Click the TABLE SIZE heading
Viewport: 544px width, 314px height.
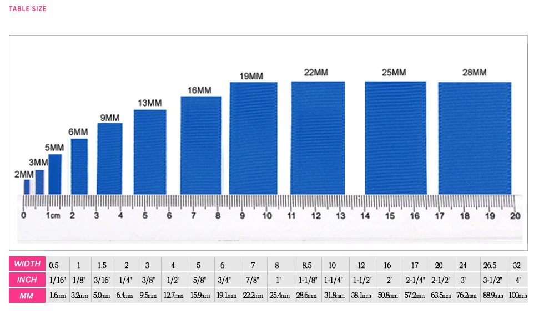pyautogui.click(x=28, y=9)
